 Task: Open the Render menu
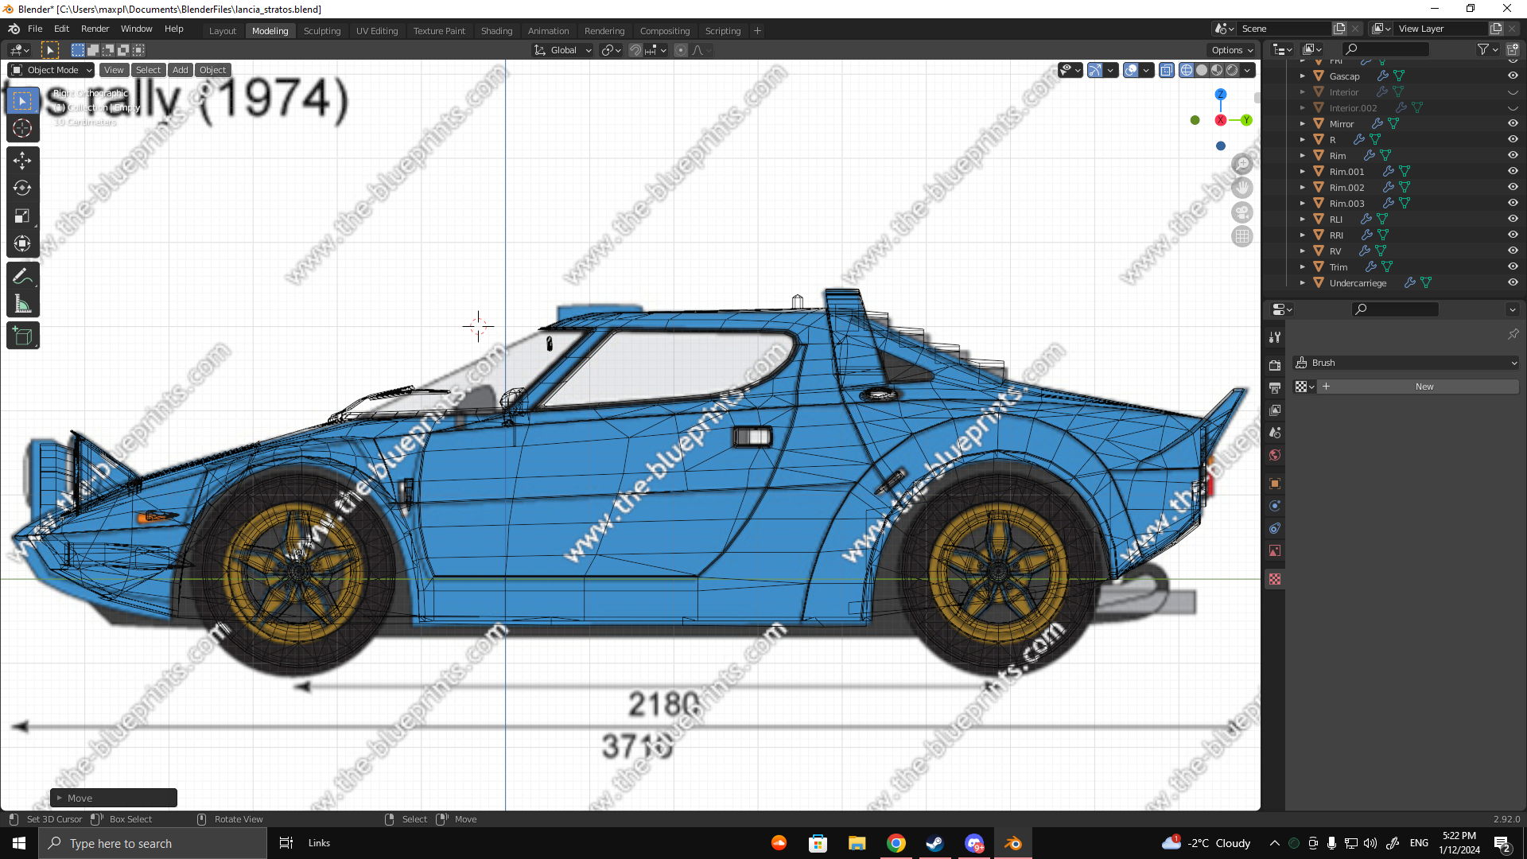[95, 29]
